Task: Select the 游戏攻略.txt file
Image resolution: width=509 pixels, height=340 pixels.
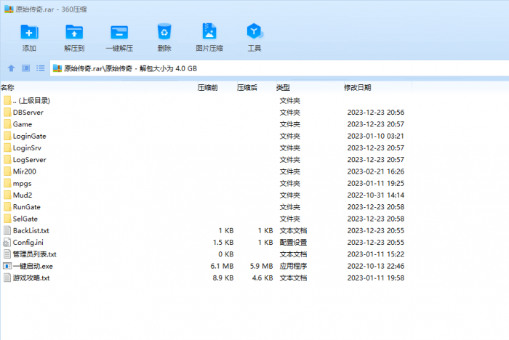Action: click(x=31, y=278)
